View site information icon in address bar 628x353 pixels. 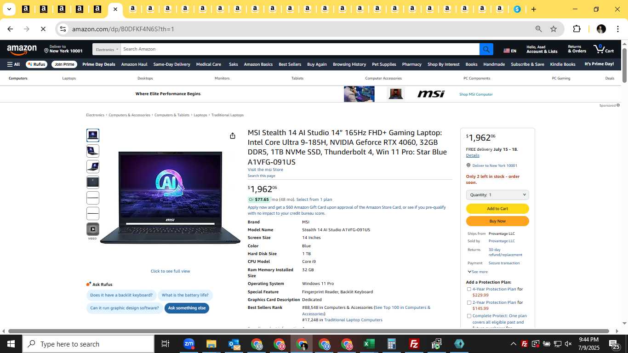pos(63,29)
